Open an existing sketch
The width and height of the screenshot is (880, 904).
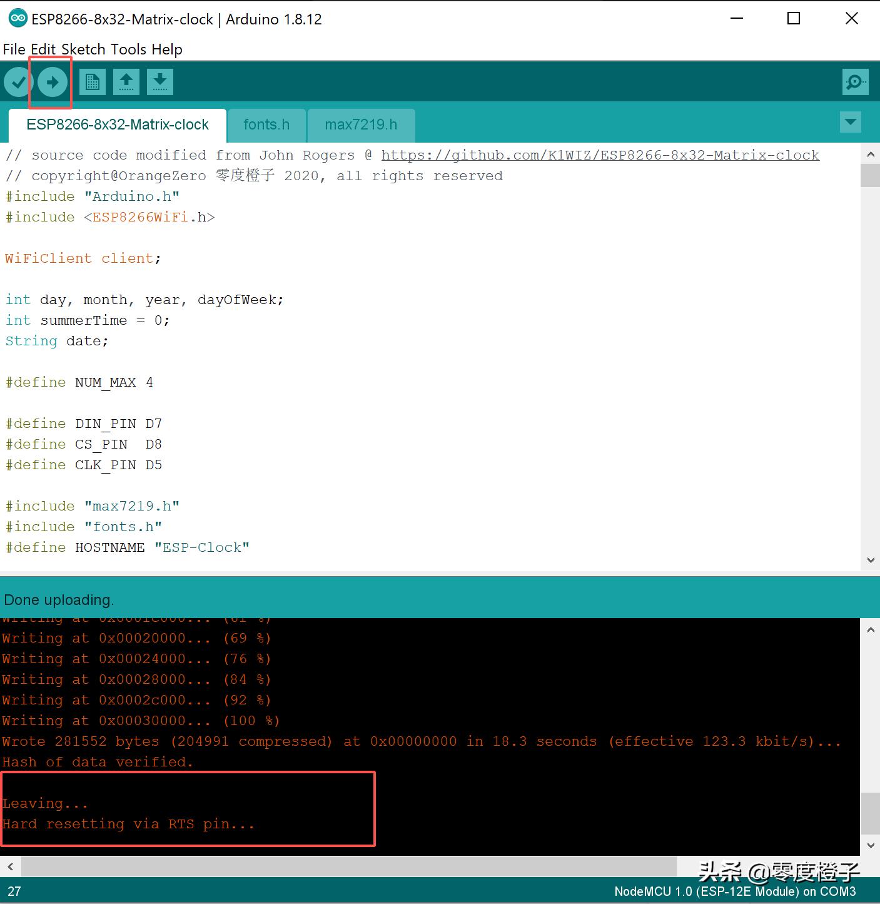pyautogui.click(x=126, y=81)
